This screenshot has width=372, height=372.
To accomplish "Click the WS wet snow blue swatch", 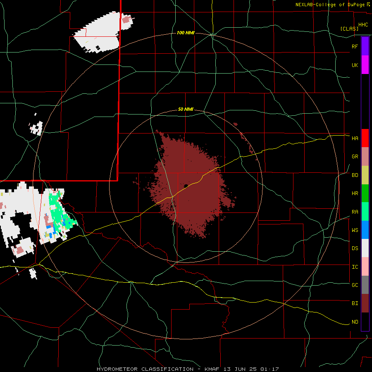I will tap(365, 230).
